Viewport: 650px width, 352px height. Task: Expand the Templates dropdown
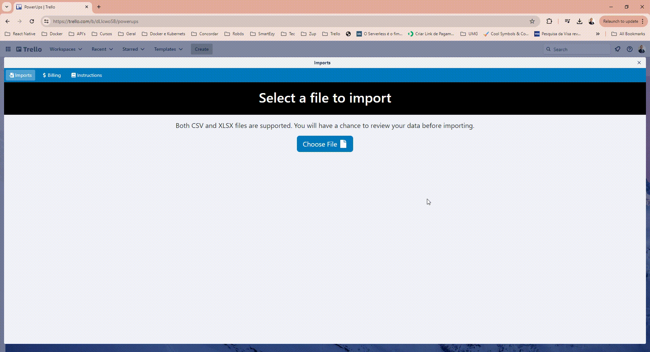[168, 49]
